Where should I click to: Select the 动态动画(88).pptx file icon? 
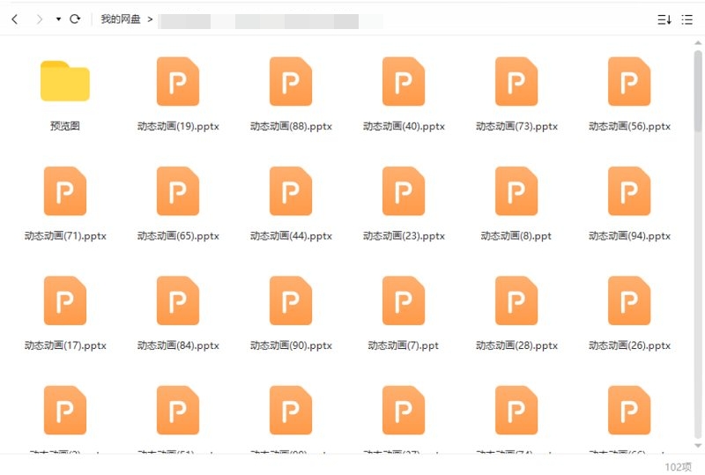[x=291, y=81]
